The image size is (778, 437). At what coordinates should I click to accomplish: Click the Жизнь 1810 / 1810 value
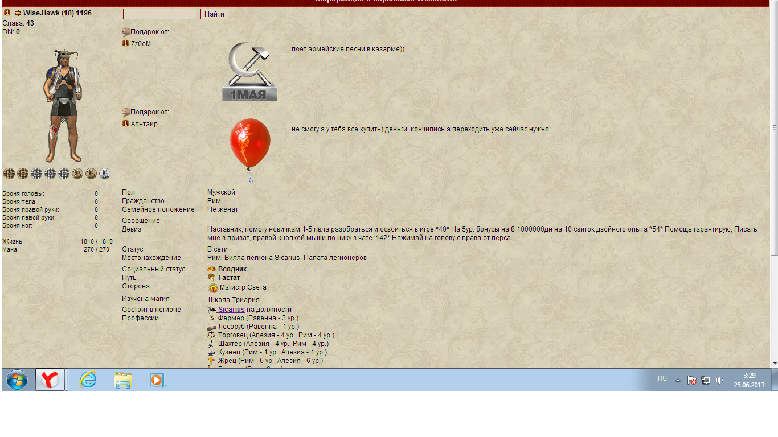point(96,241)
